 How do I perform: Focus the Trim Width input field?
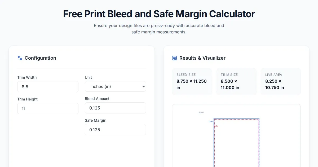click(48, 87)
